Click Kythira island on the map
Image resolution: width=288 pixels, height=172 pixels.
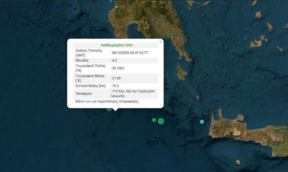[182, 73]
